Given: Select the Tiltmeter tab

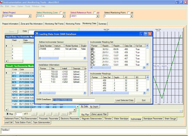Looking at the screenshot, I should 108,119.
